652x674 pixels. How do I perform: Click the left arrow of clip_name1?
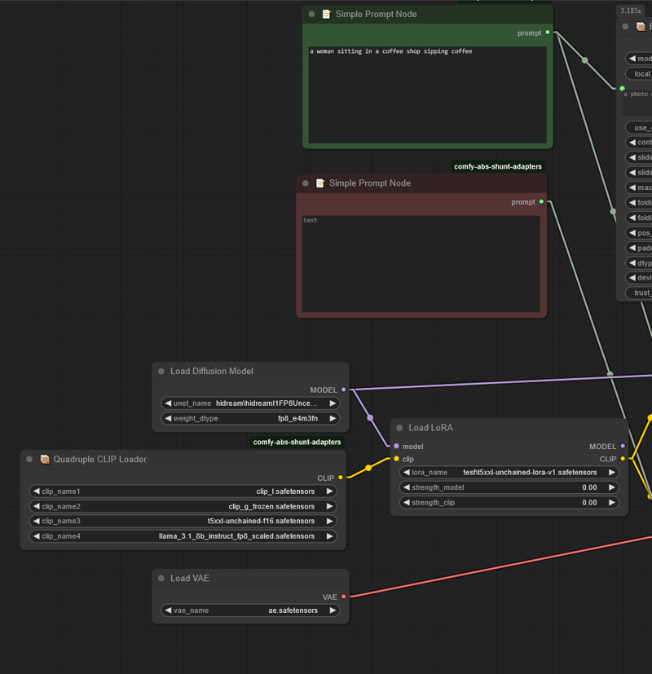[36, 491]
